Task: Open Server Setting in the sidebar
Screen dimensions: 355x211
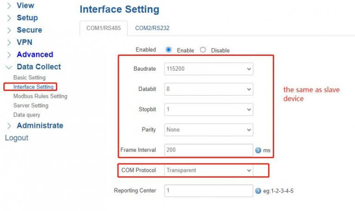Action: tap(31, 106)
